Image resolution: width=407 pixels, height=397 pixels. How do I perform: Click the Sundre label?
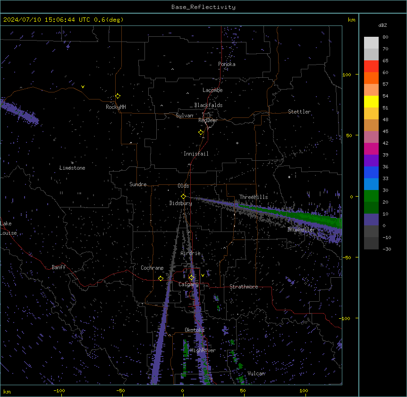tap(138, 184)
